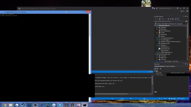Open Google Chrome from the taskbar

pyautogui.click(x=4, y=105)
